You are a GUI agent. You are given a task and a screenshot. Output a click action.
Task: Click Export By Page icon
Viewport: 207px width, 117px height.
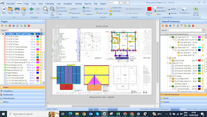pos(196,11)
